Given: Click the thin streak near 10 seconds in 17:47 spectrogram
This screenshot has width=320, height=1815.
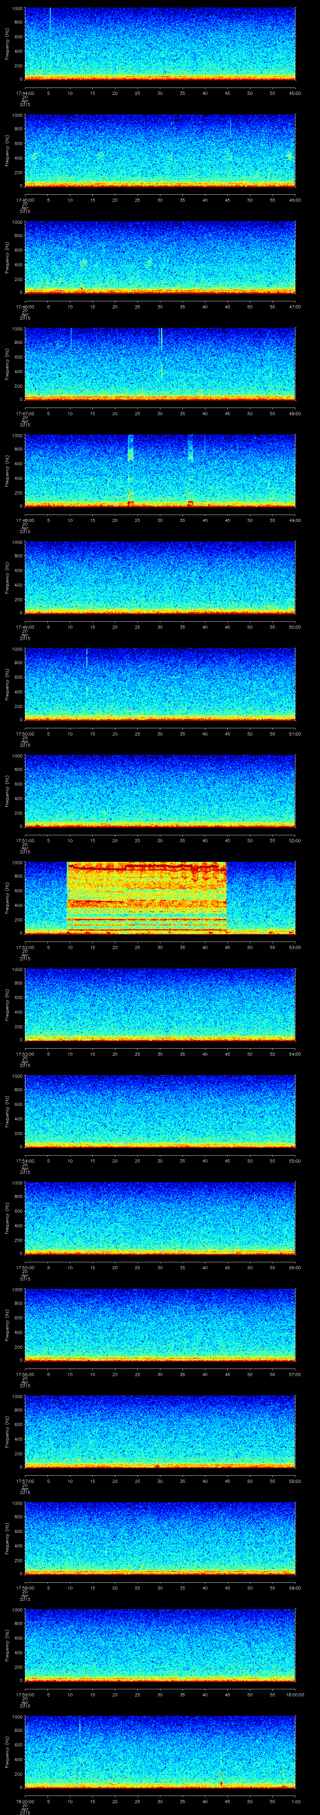Looking at the screenshot, I should coord(70,338).
